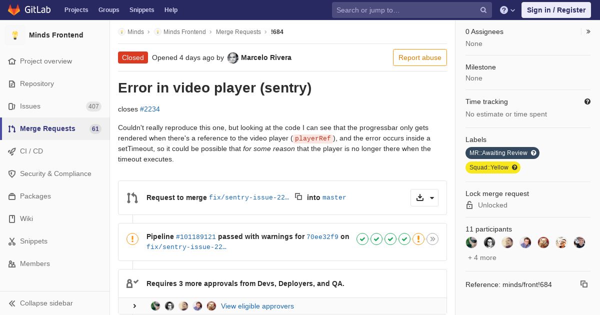The width and height of the screenshot is (600, 315).
Task: Open source branch fix/sentry-issue-22 in merge widget
Action: (249, 197)
